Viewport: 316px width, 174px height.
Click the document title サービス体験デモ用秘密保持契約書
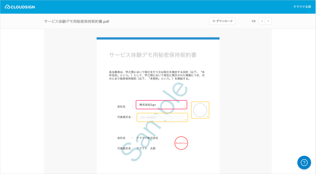(x=153, y=55)
